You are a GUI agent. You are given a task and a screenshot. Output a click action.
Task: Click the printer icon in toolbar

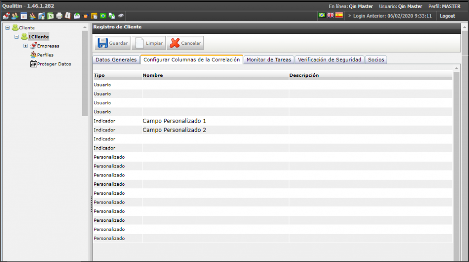(59, 16)
